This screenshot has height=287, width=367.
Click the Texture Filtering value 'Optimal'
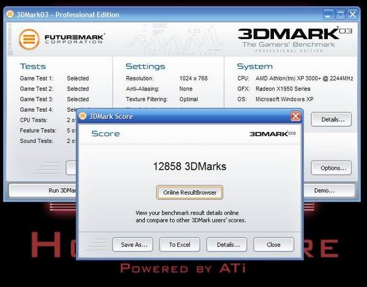pyautogui.click(x=188, y=100)
